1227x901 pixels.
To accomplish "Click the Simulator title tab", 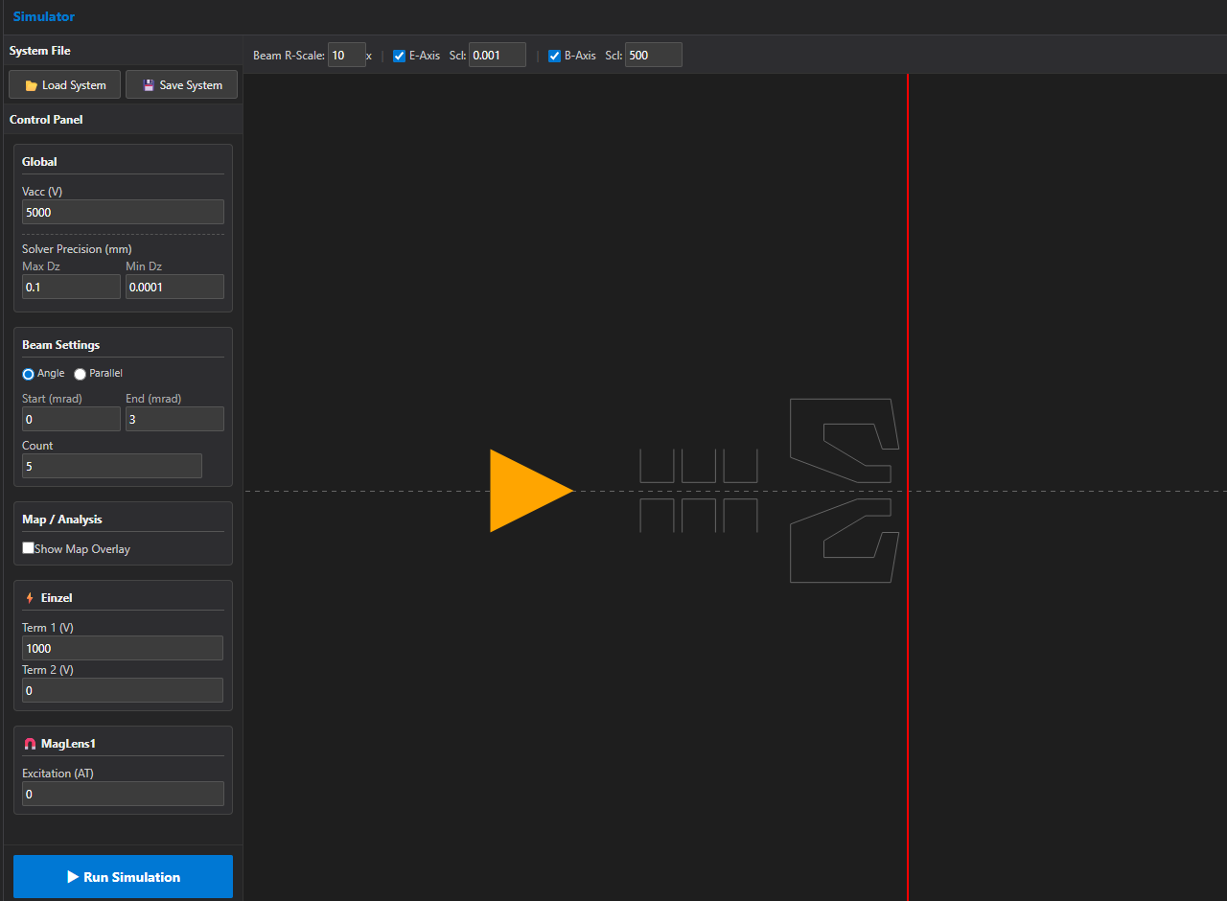I will coord(44,16).
